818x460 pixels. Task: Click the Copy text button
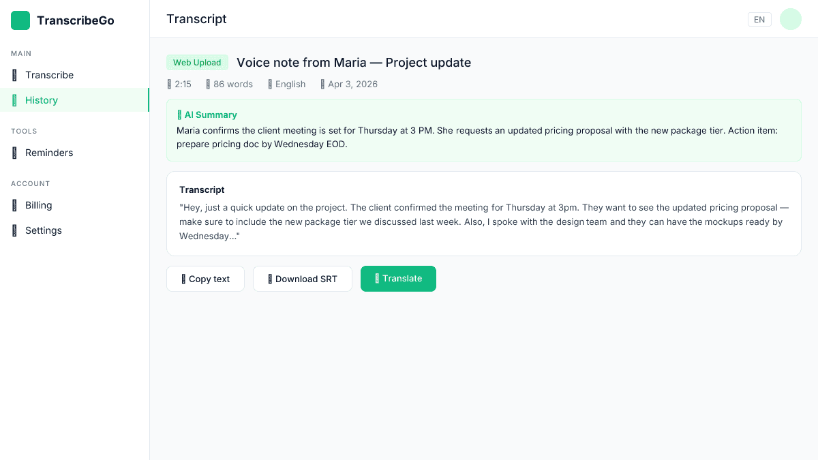coord(205,279)
